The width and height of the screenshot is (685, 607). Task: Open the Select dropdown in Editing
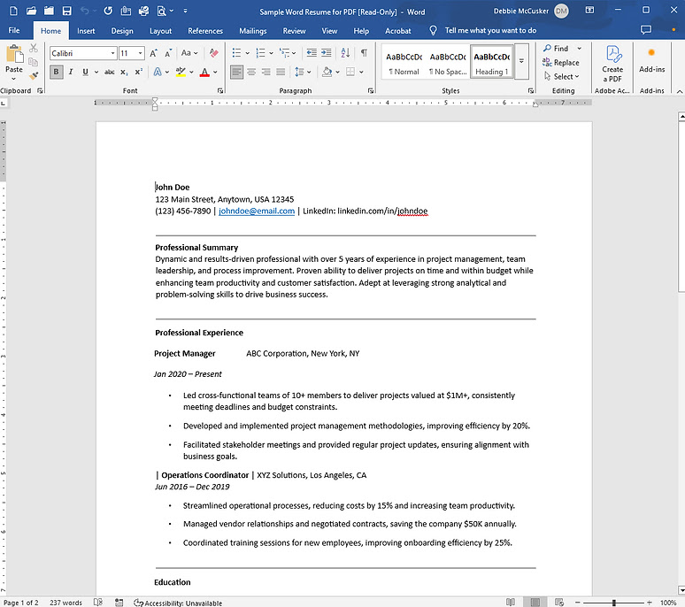pyautogui.click(x=562, y=76)
